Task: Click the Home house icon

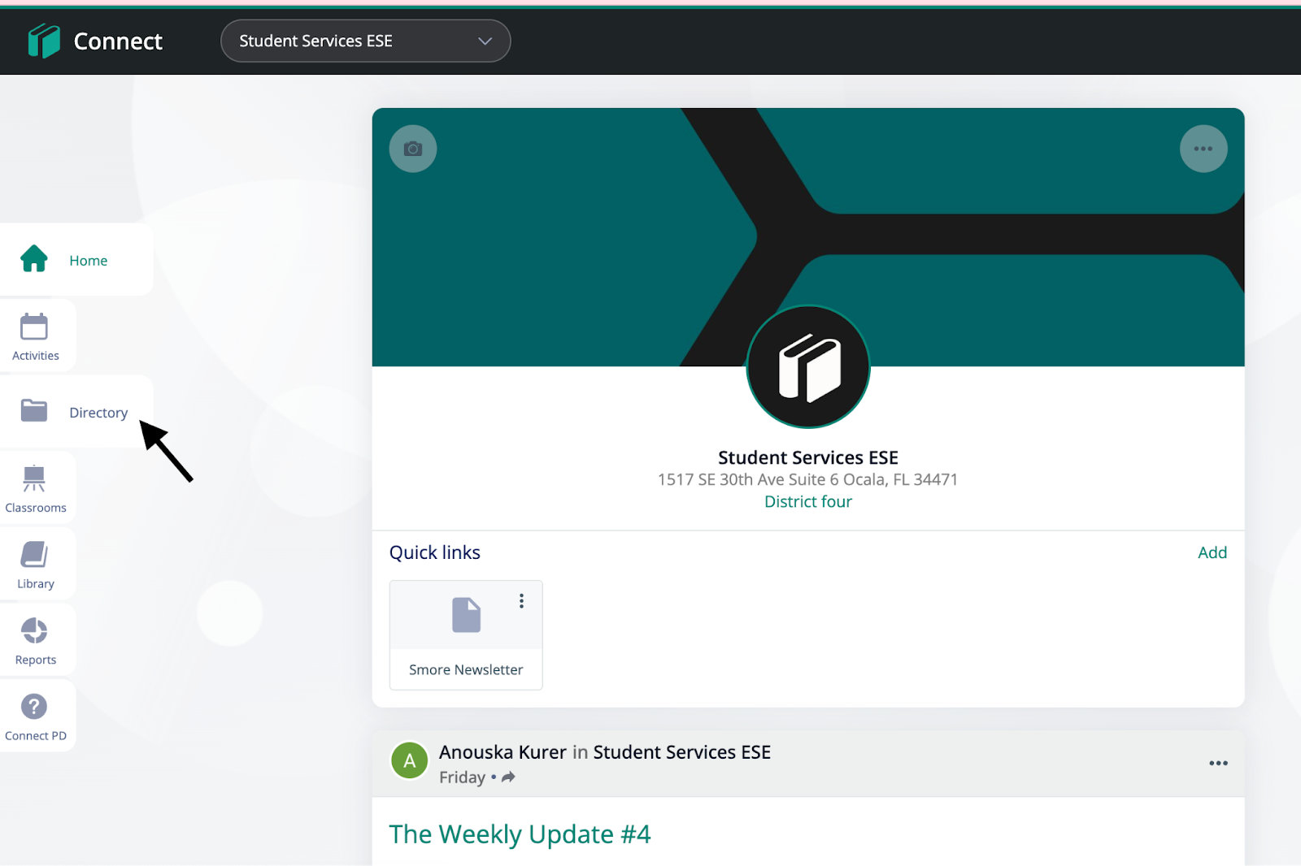Action: pos(34,258)
